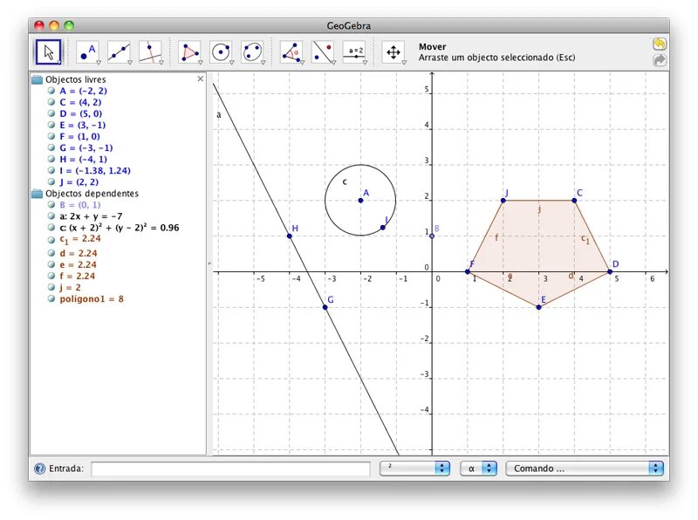The image size is (698, 520).
Task: Select the Reflect Object about Line tool
Action: click(323, 52)
